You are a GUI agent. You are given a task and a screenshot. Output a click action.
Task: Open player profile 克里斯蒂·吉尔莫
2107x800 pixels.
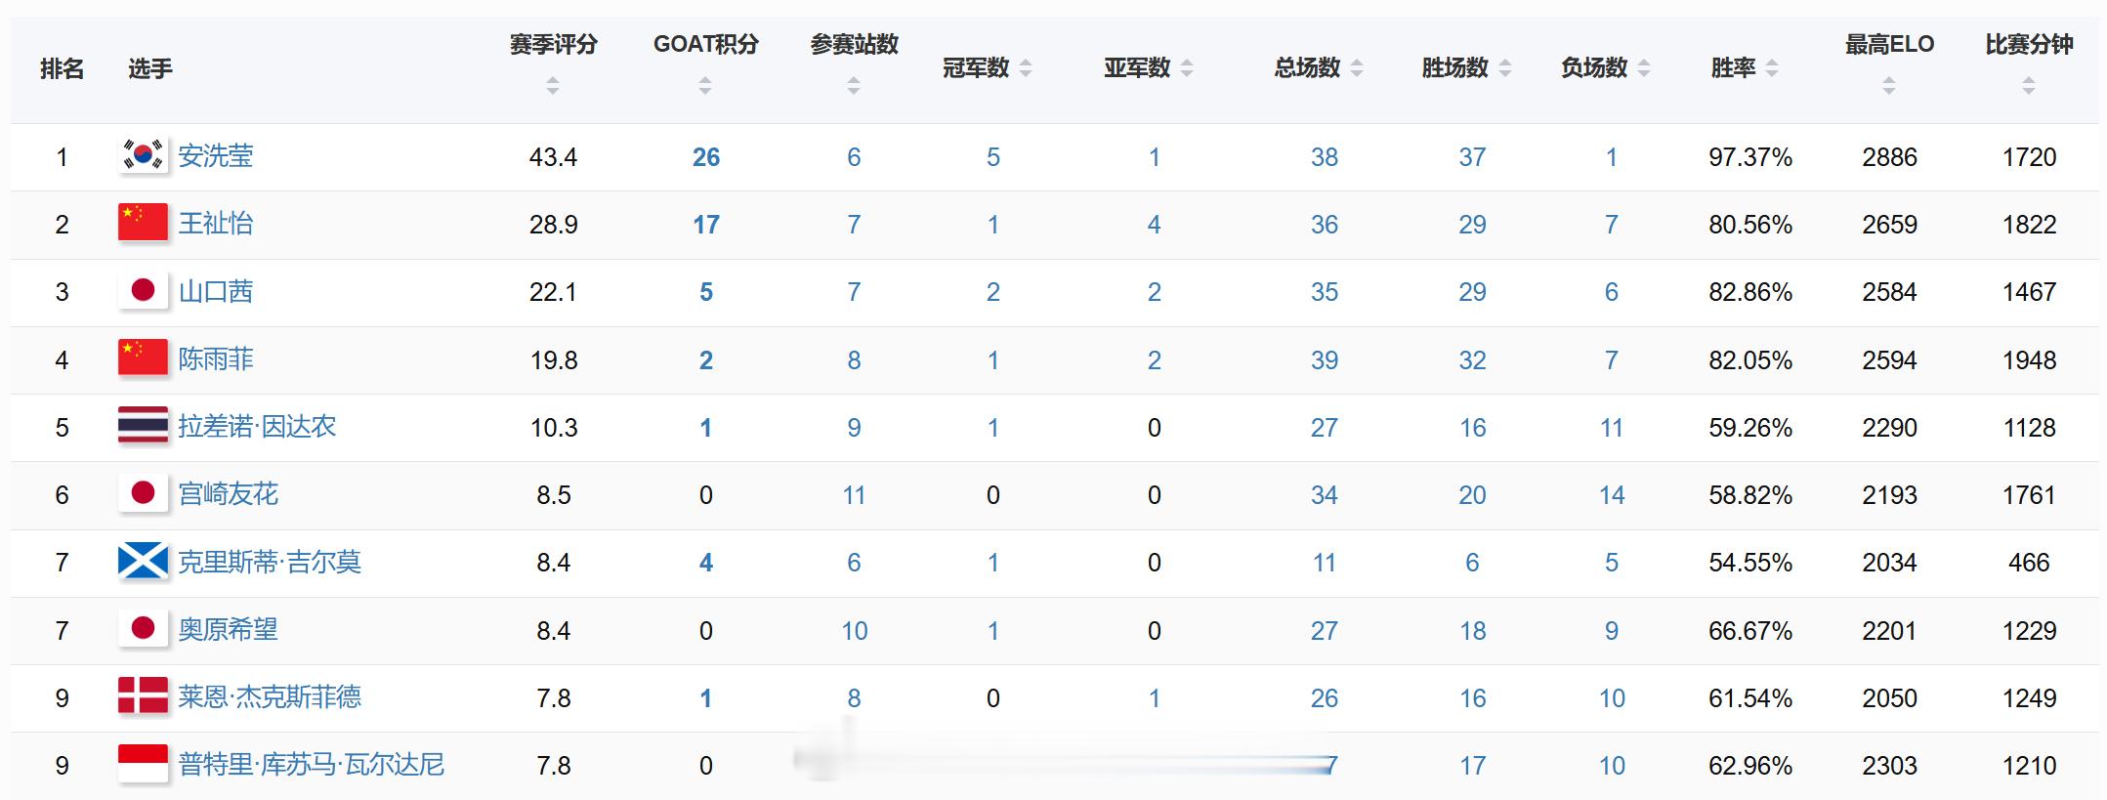point(270,562)
